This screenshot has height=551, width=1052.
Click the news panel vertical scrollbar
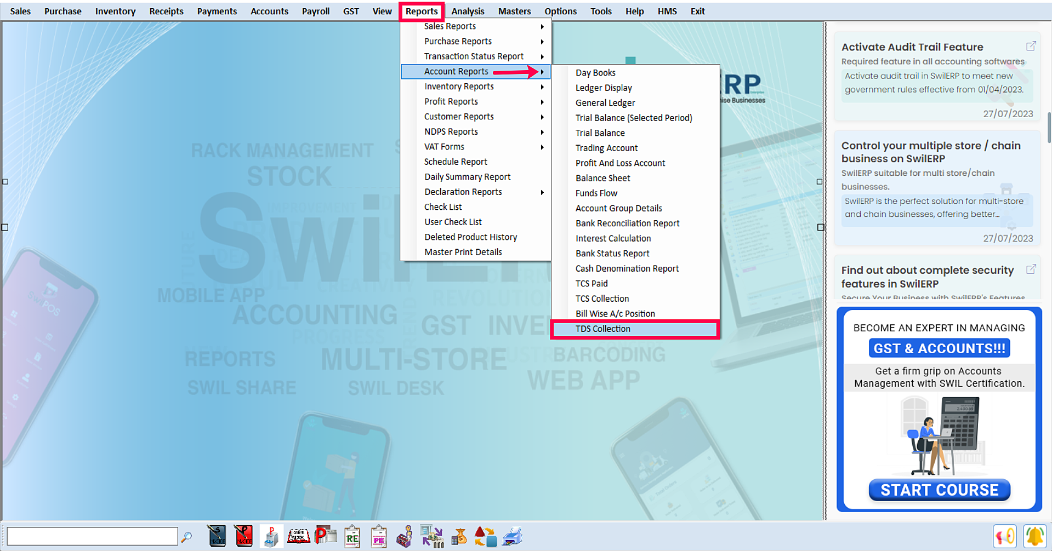click(1049, 127)
